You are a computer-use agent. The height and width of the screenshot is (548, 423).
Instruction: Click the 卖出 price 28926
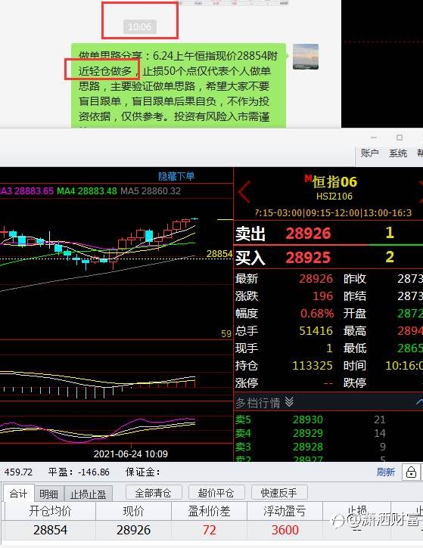click(308, 233)
